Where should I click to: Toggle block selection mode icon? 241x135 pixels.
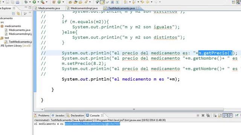113,2
